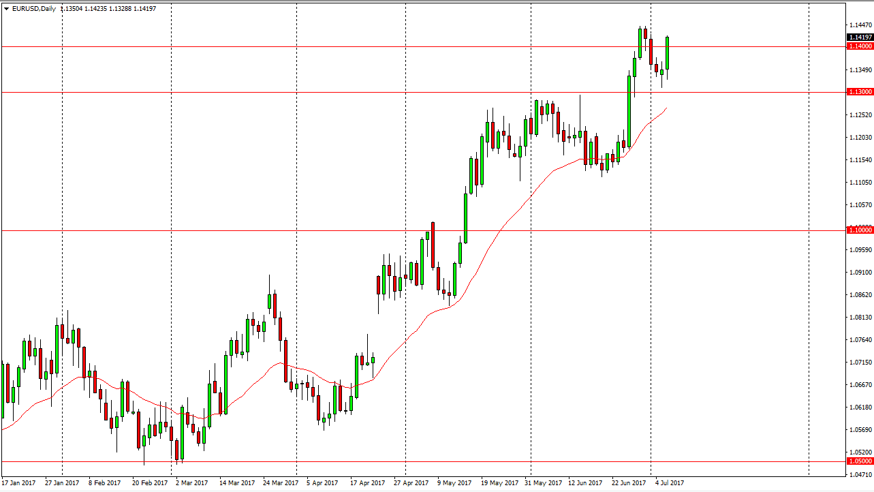Open the EURUSD chart context dropdown arrow

5,10
